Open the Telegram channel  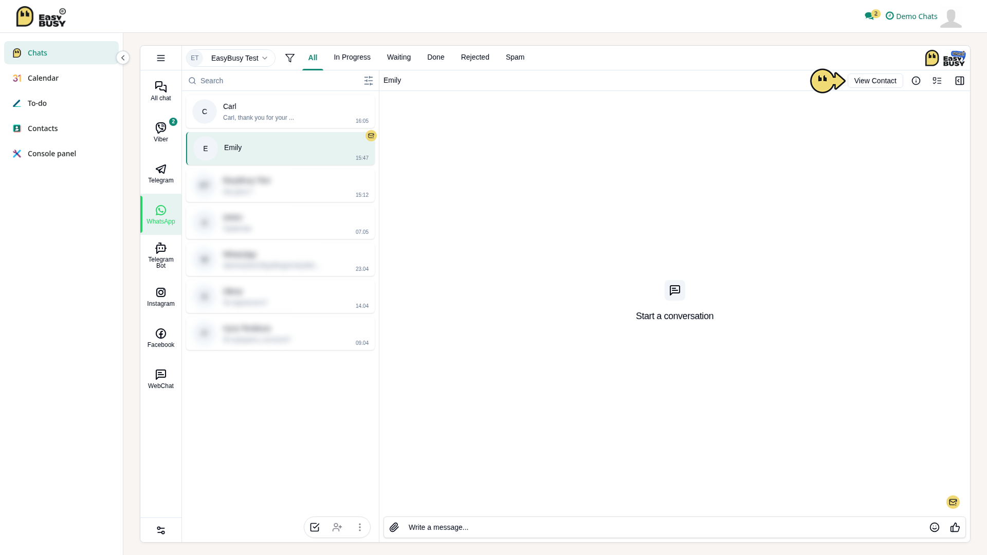(x=161, y=173)
